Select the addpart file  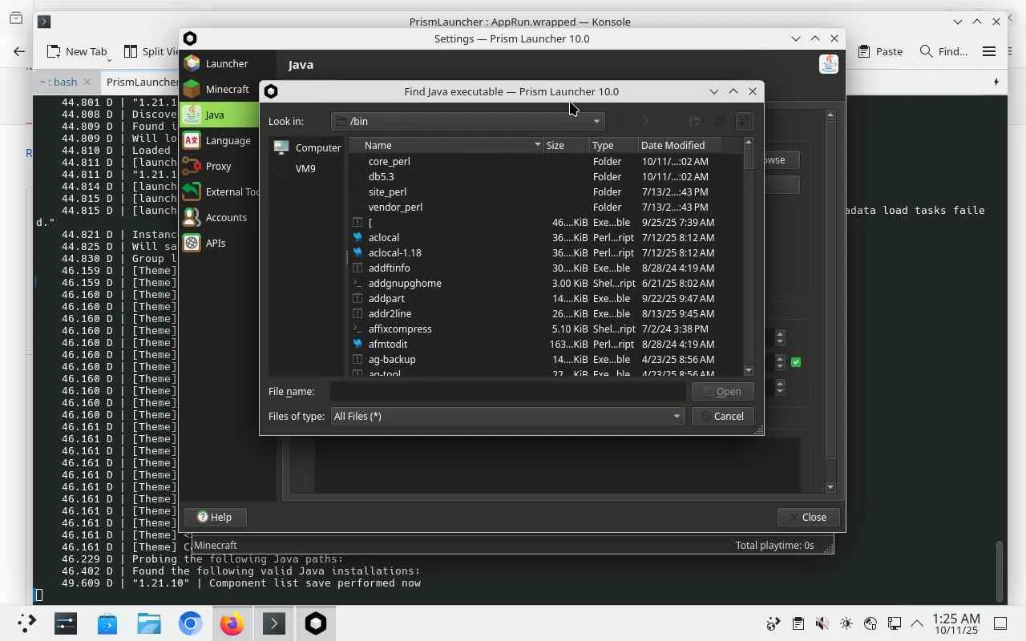pos(386,298)
